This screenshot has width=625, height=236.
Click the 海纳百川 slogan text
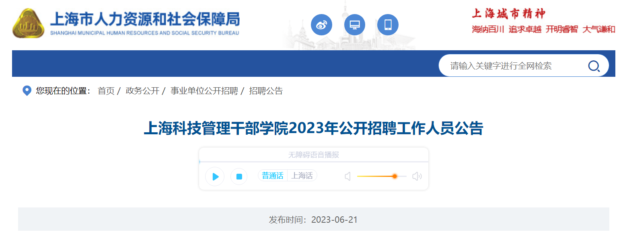click(488, 29)
